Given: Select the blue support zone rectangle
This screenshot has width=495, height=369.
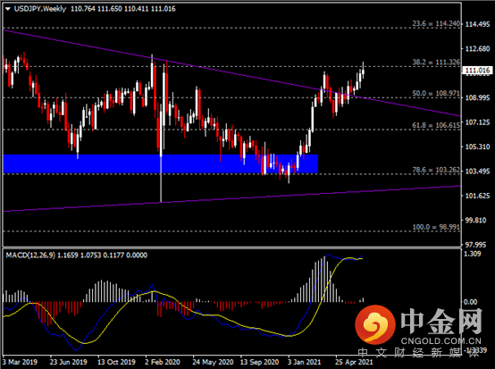Looking at the screenshot, I should [160, 164].
